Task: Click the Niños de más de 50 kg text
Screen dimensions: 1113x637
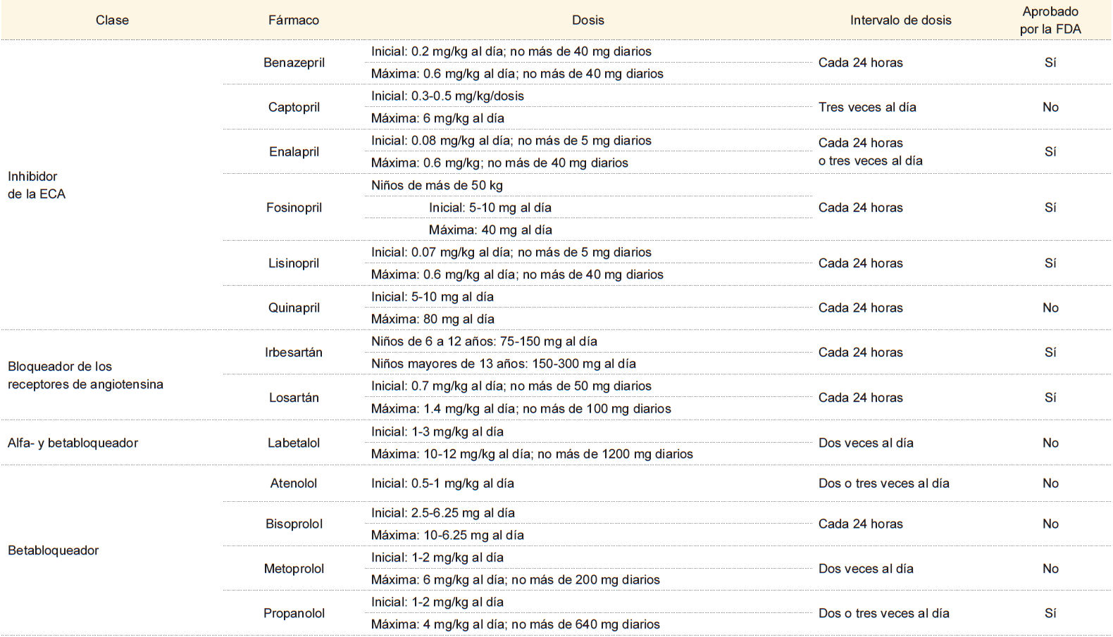Action: click(x=437, y=186)
